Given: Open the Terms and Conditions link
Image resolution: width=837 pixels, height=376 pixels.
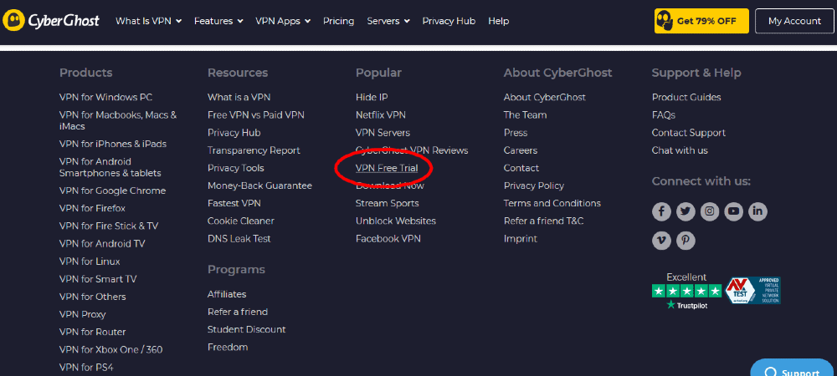Looking at the screenshot, I should click(x=552, y=203).
